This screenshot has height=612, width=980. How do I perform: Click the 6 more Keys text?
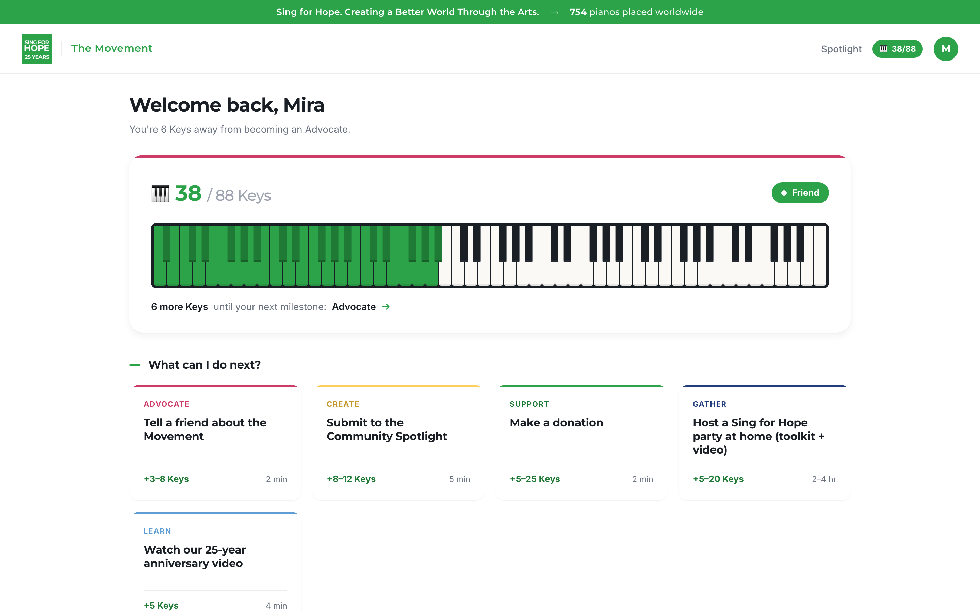(179, 307)
